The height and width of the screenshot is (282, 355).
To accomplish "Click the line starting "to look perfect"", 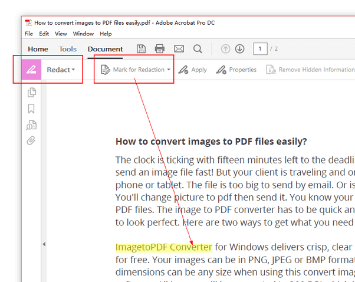I will pyautogui.click(x=235, y=222).
